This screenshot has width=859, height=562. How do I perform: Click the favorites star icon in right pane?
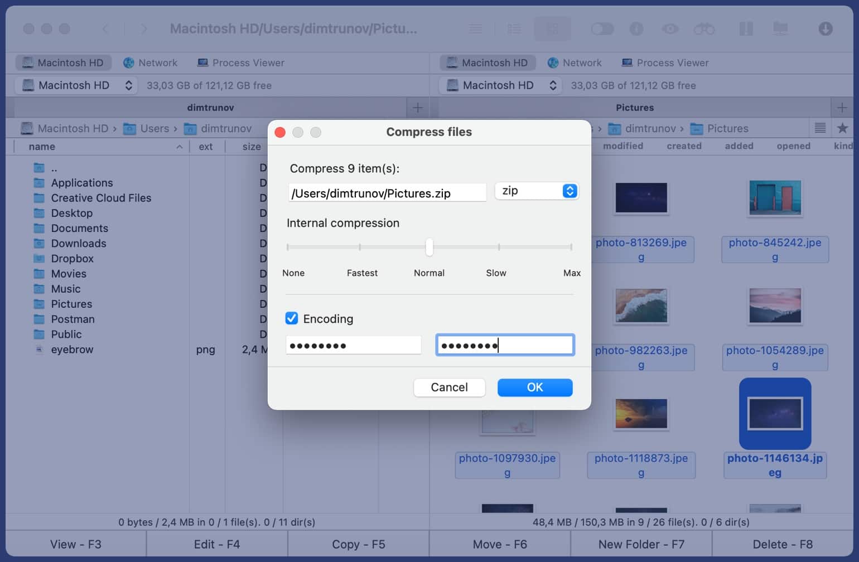click(842, 128)
